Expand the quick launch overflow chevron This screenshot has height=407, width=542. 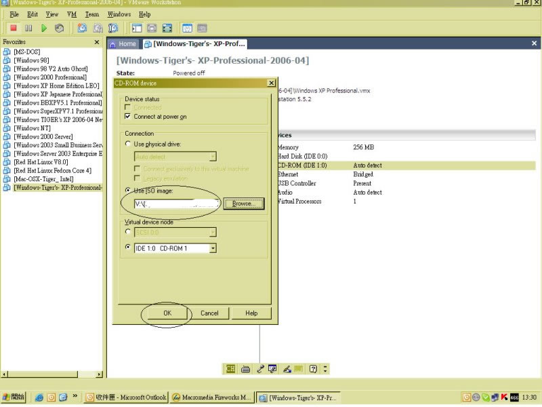pos(75,396)
